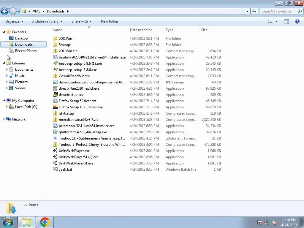Select the den-gosudarstvennogo-flaga JPEG icon

tap(55, 82)
